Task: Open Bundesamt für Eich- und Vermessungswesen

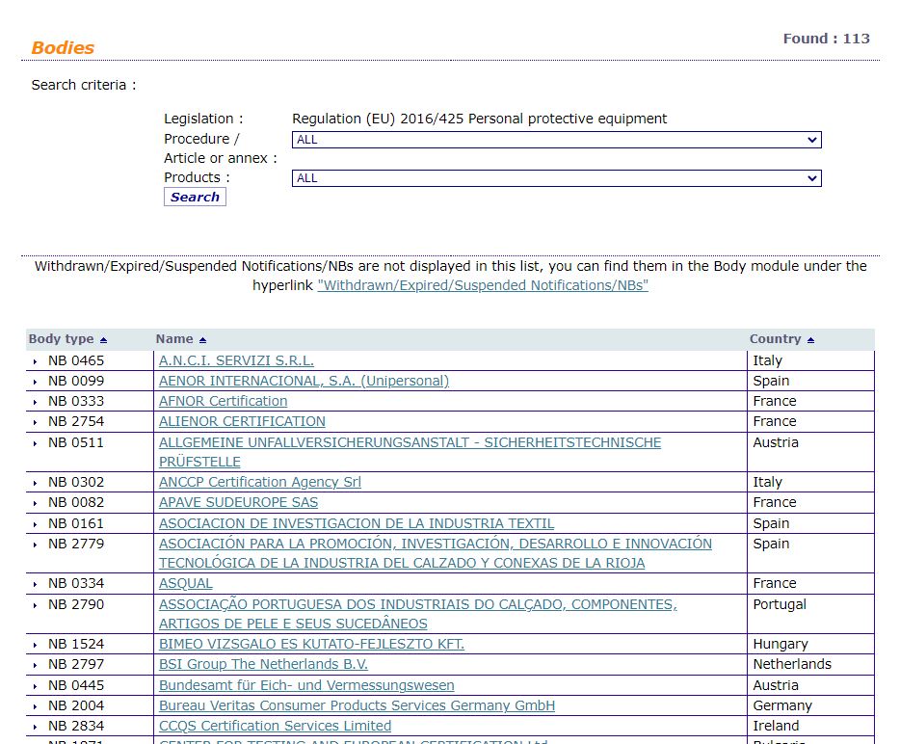Action: (306, 685)
